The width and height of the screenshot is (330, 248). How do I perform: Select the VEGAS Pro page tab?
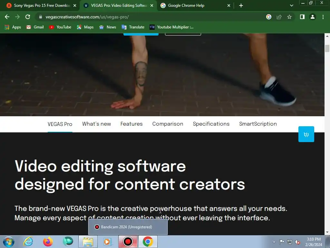click(x=60, y=124)
